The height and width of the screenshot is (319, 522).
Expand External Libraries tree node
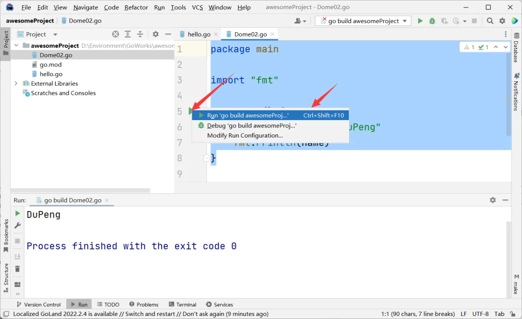[x=16, y=83]
